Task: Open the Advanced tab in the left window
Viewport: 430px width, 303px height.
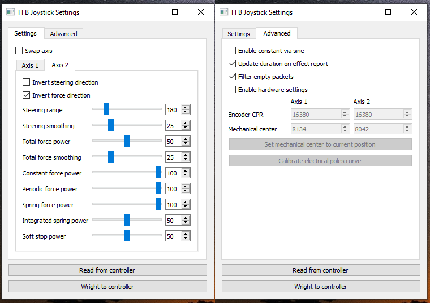Action: pos(63,34)
